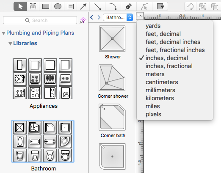Select the straight line connector tool
The image size is (221, 173).
97,6
